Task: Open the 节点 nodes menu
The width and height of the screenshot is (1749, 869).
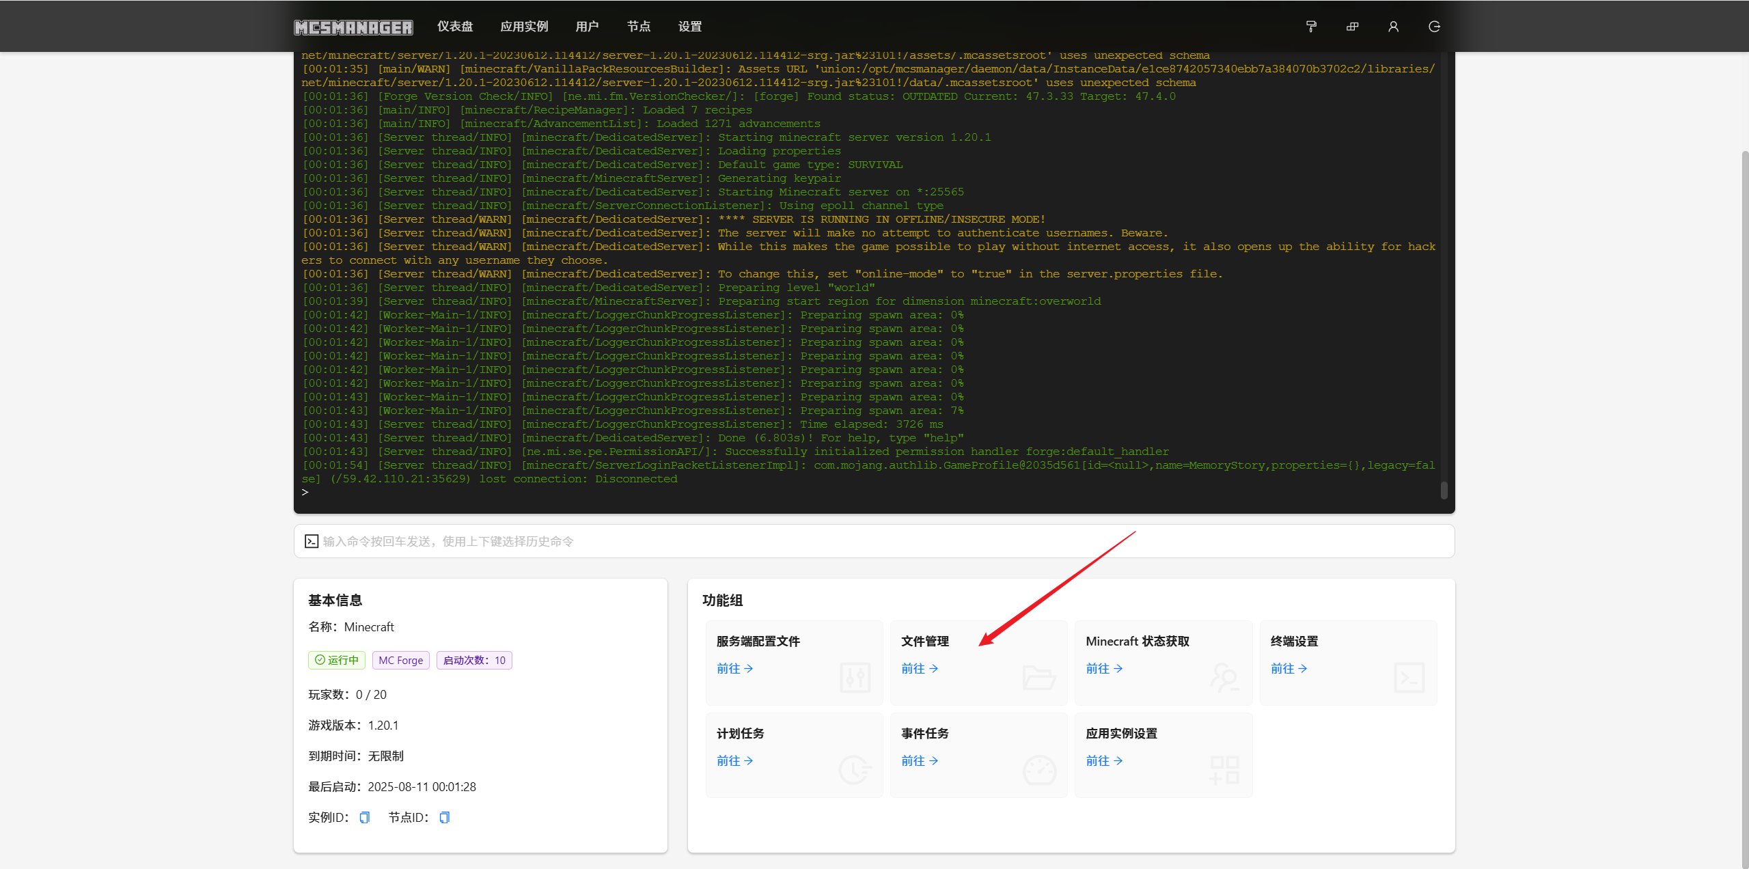Action: pos(639,27)
